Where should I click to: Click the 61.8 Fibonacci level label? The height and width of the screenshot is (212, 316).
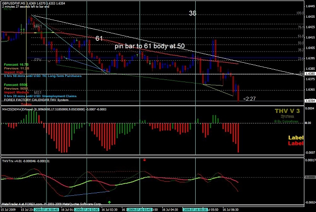(300, 36)
